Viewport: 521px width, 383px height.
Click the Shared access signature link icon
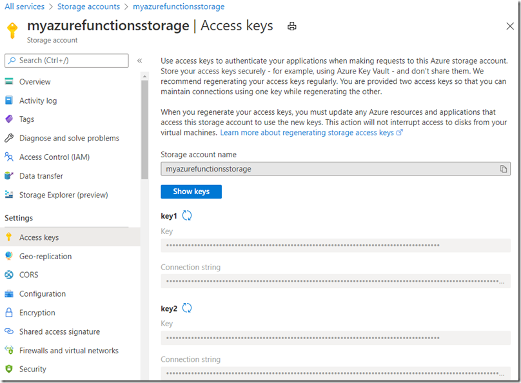click(x=9, y=331)
